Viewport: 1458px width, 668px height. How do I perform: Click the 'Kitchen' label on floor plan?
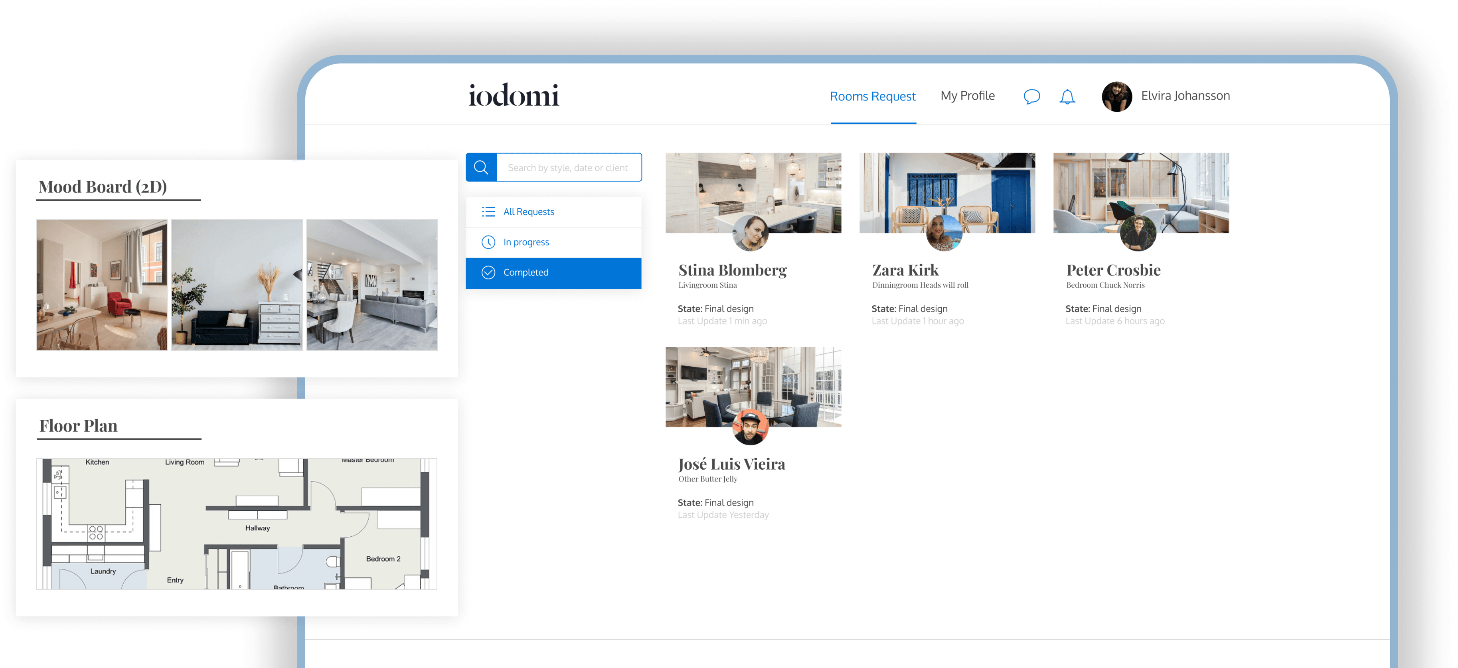tap(97, 462)
